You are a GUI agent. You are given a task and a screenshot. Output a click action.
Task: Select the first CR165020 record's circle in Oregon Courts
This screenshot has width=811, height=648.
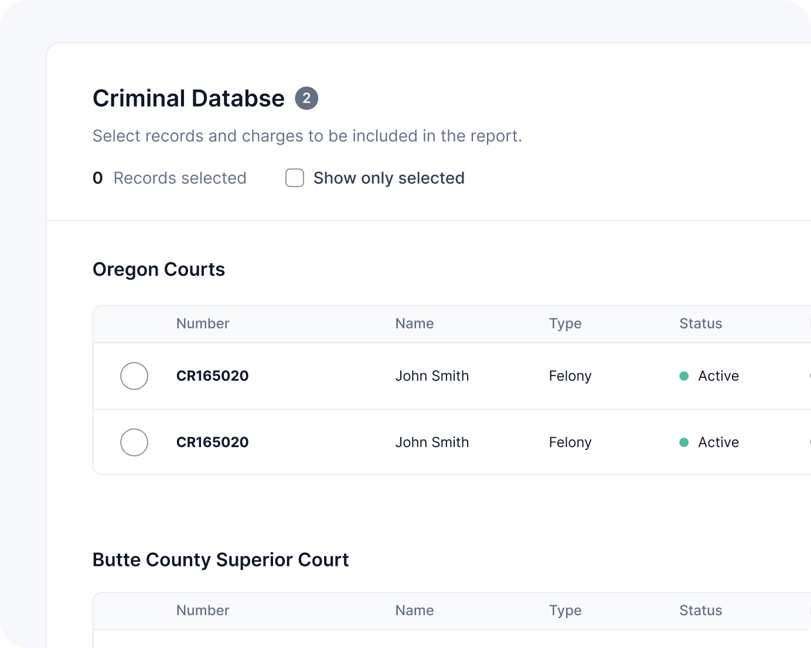point(134,376)
